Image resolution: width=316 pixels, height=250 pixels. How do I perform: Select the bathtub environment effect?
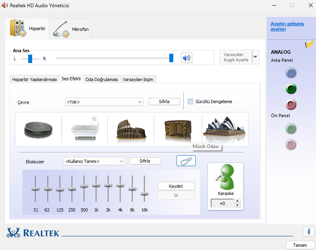(85, 129)
